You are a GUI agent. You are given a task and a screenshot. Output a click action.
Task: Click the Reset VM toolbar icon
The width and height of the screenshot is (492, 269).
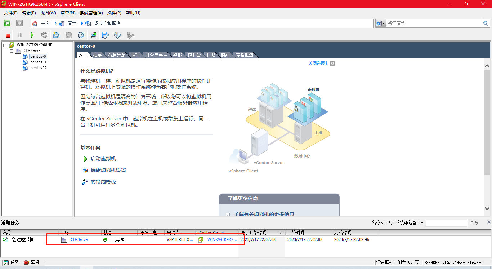(x=44, y=35)
